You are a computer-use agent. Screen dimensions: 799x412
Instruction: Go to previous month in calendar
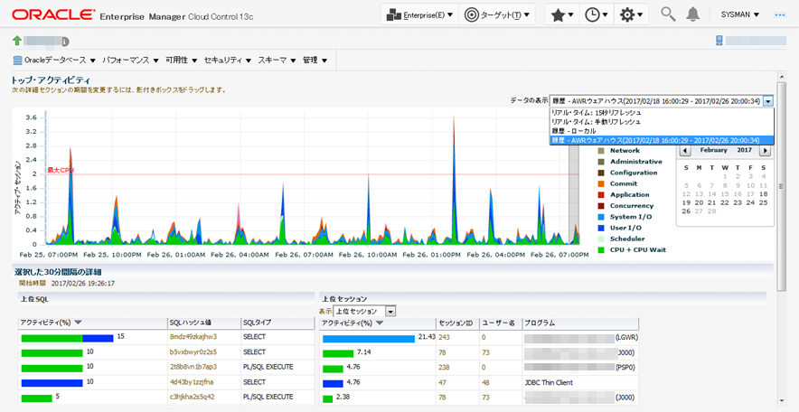point(686,151)
